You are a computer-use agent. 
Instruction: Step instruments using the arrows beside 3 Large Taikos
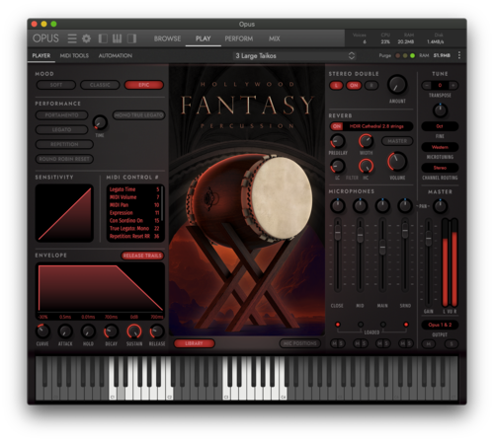352,55
